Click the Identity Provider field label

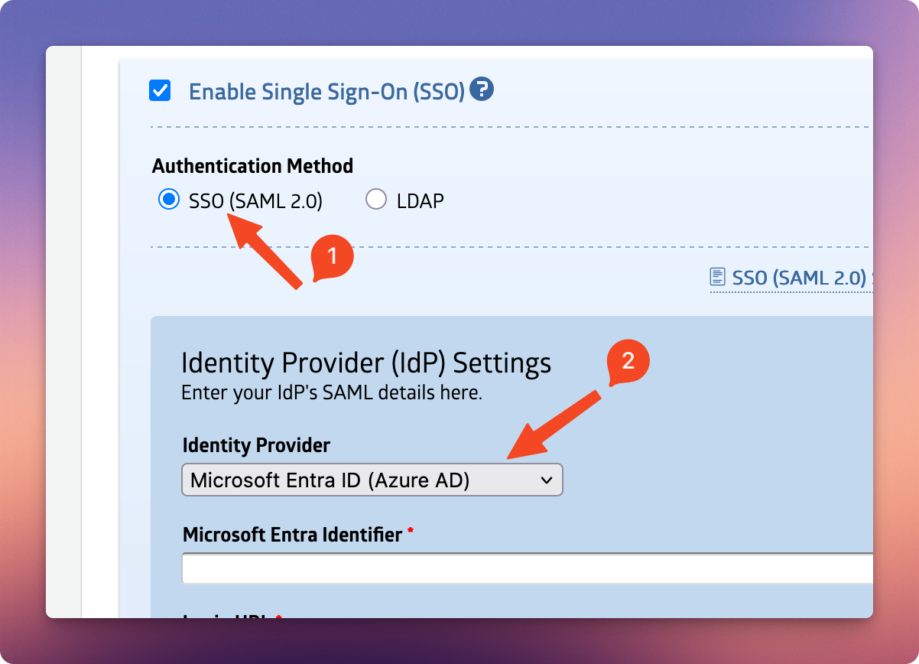point(257,444)
